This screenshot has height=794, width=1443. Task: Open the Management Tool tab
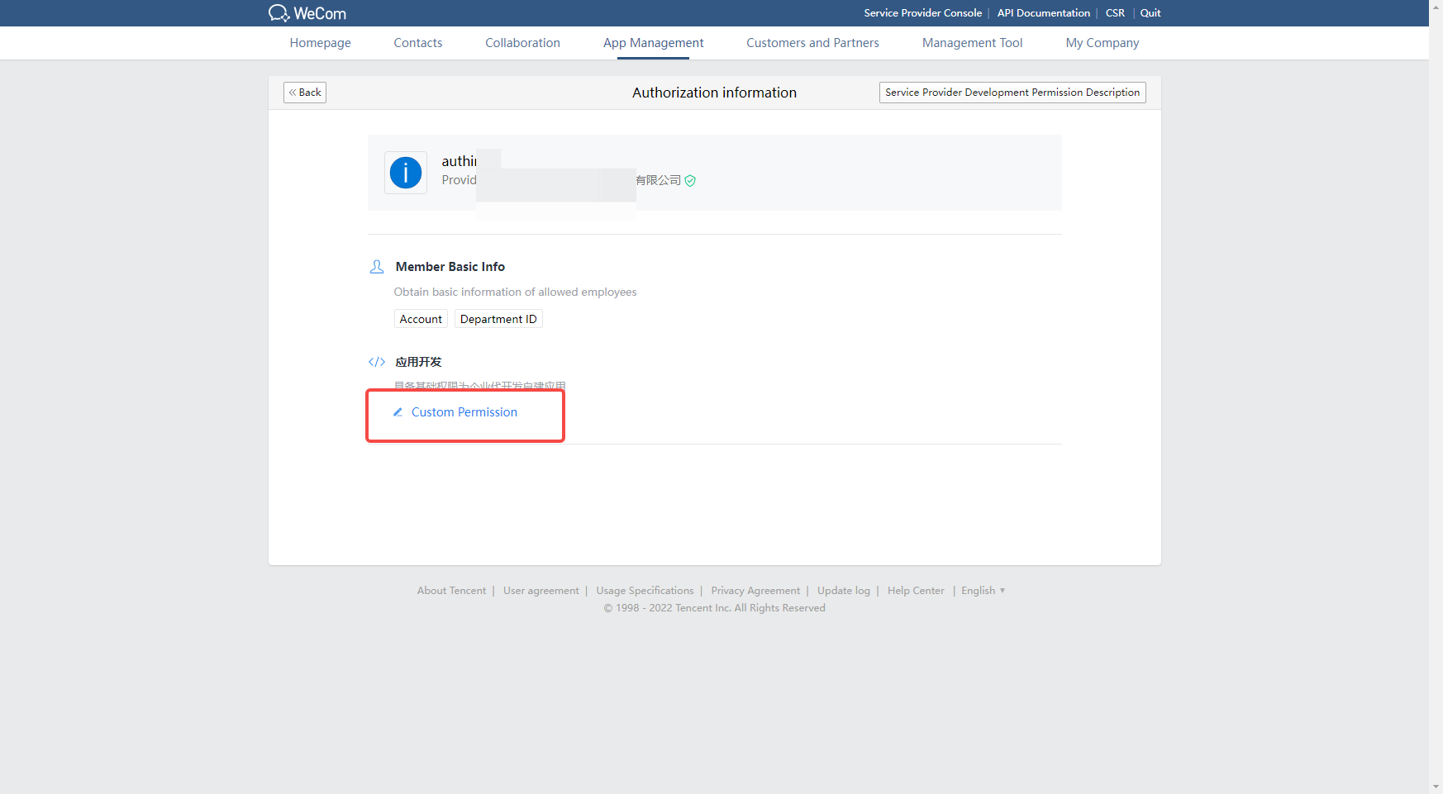coord(972,43)
